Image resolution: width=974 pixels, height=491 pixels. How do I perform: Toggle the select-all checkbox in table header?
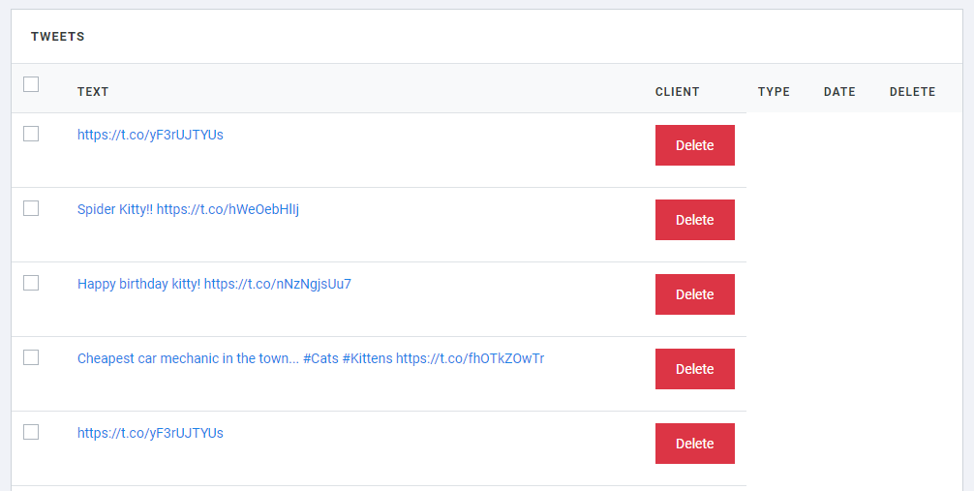tap(31, 84)
